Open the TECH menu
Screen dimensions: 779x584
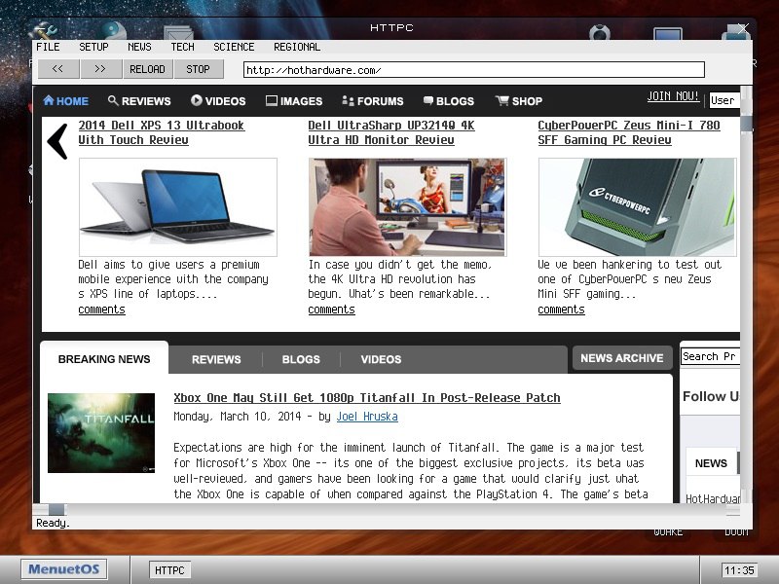182,47
